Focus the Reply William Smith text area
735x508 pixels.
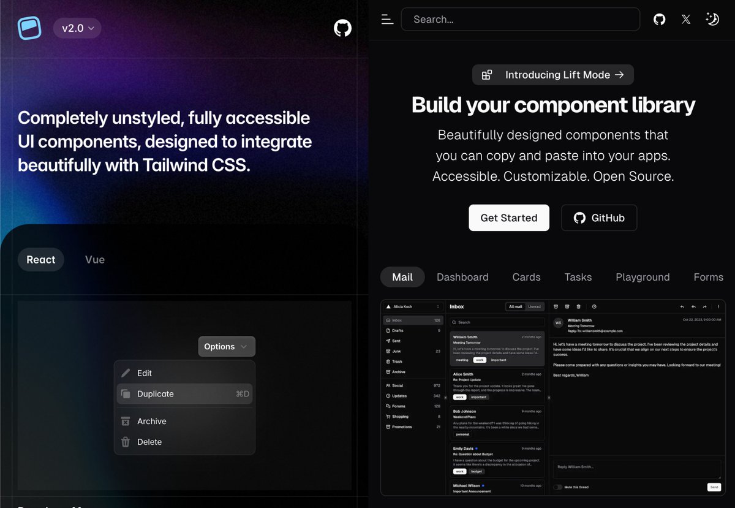tap(637, 469)
